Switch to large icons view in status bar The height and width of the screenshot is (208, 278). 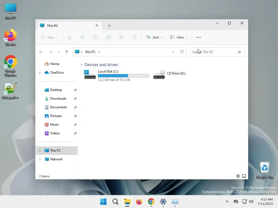(244, 176)
